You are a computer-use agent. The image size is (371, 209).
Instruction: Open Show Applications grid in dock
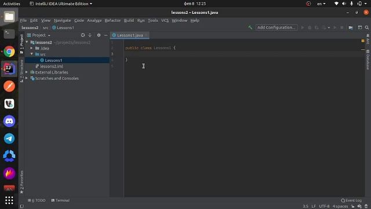9,200
